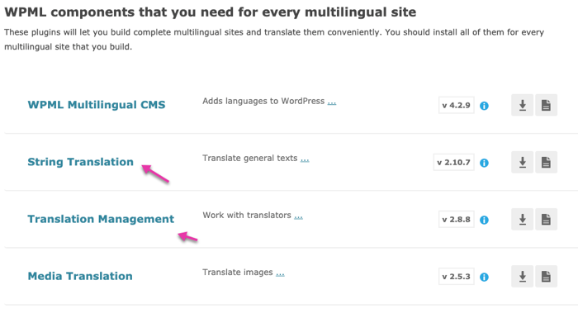
Task: Show info for version 4.2.9
Action: point(484,106)
